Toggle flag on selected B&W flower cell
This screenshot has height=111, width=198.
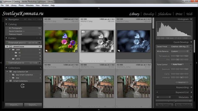[x=81, y=25]
